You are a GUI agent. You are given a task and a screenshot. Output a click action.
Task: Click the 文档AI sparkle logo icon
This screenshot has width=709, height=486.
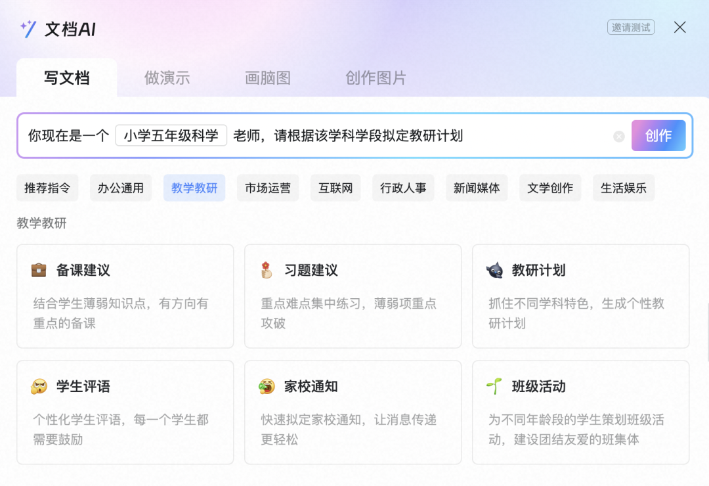pos(28,28)
